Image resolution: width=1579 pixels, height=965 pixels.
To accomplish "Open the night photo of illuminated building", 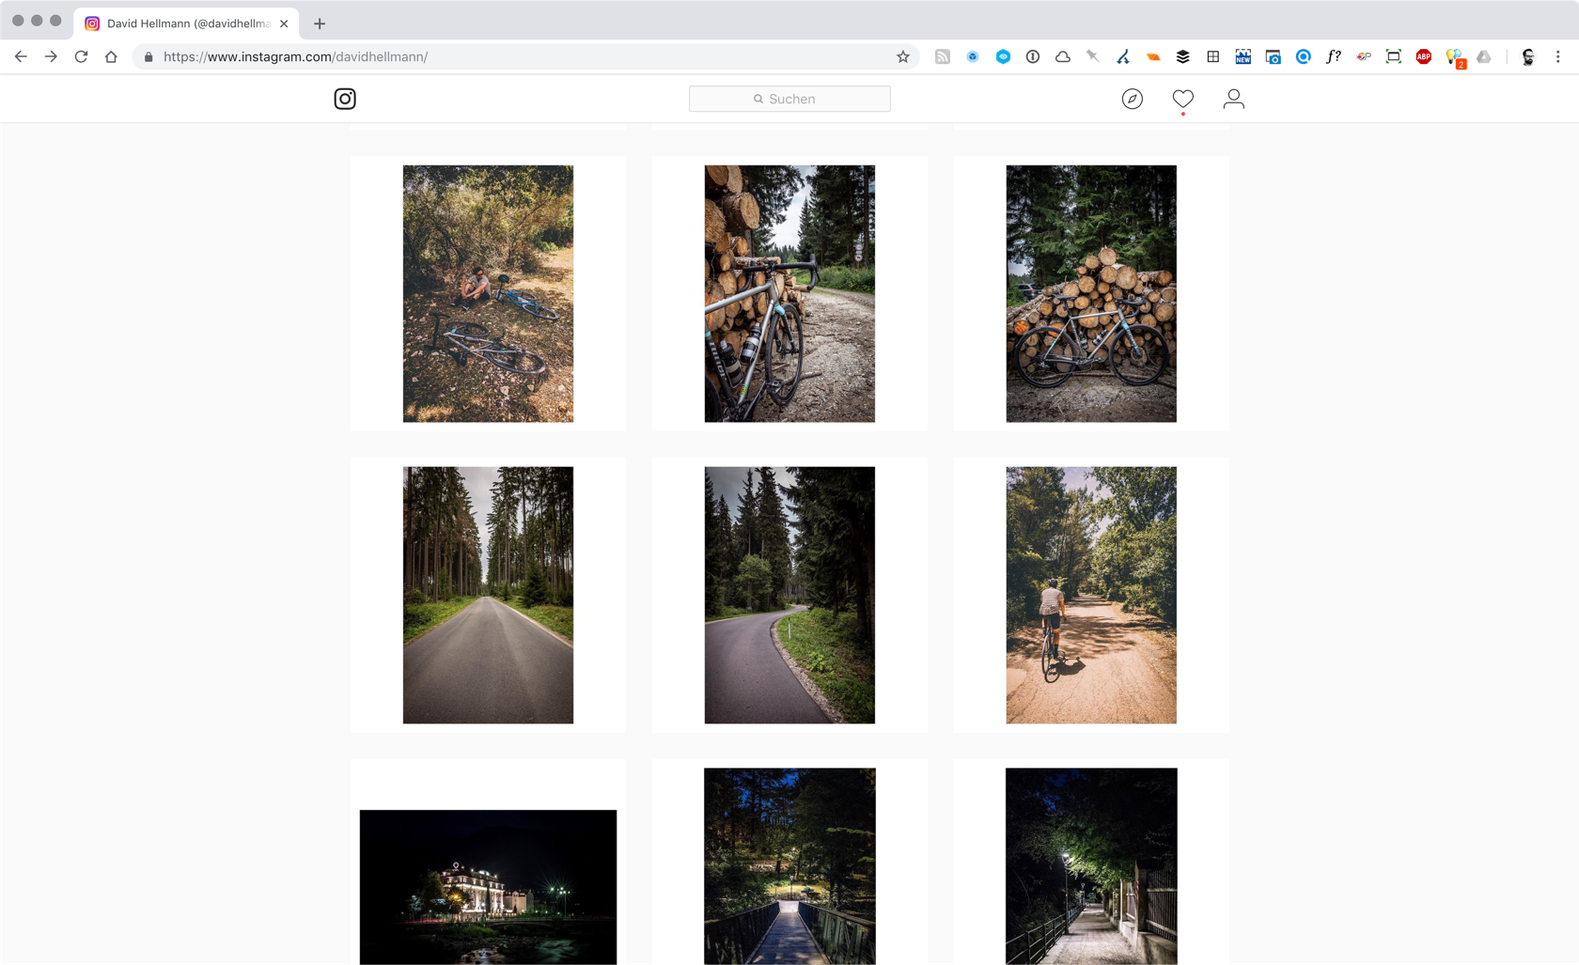I will pos(488,886).
